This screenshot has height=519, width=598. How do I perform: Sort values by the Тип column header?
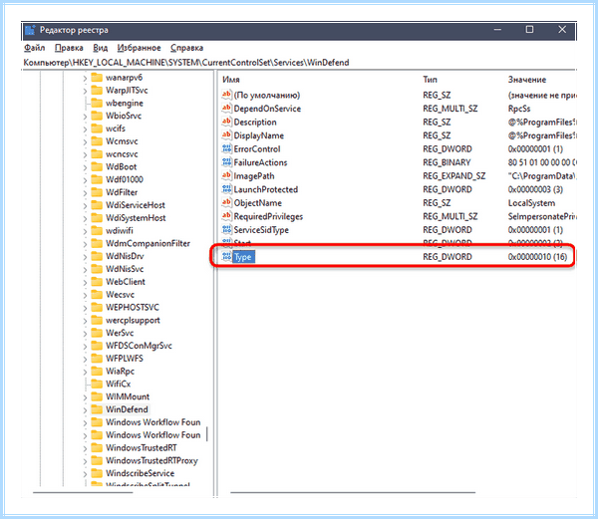(x=430, y=80)
